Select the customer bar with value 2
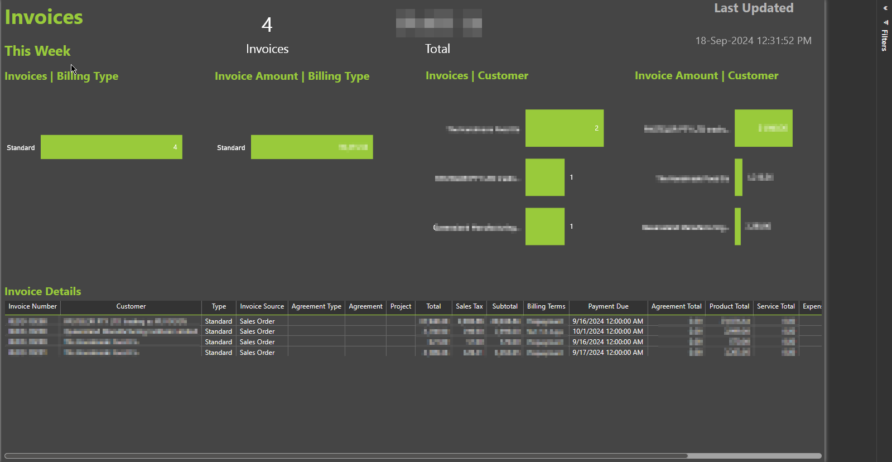The width and height of the screenshot is (892, 462). coord(565,128)
